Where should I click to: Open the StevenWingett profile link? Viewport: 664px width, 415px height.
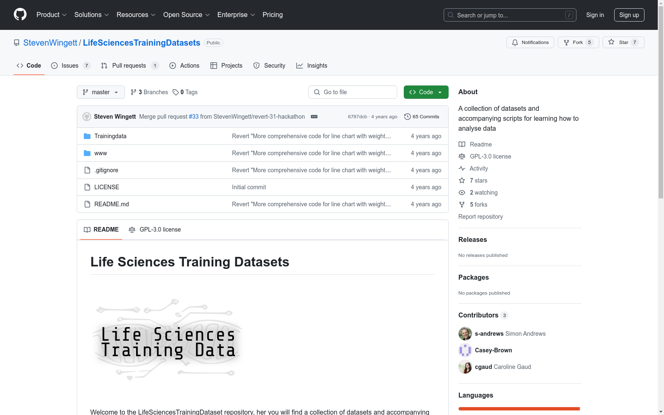click(50, 43)
